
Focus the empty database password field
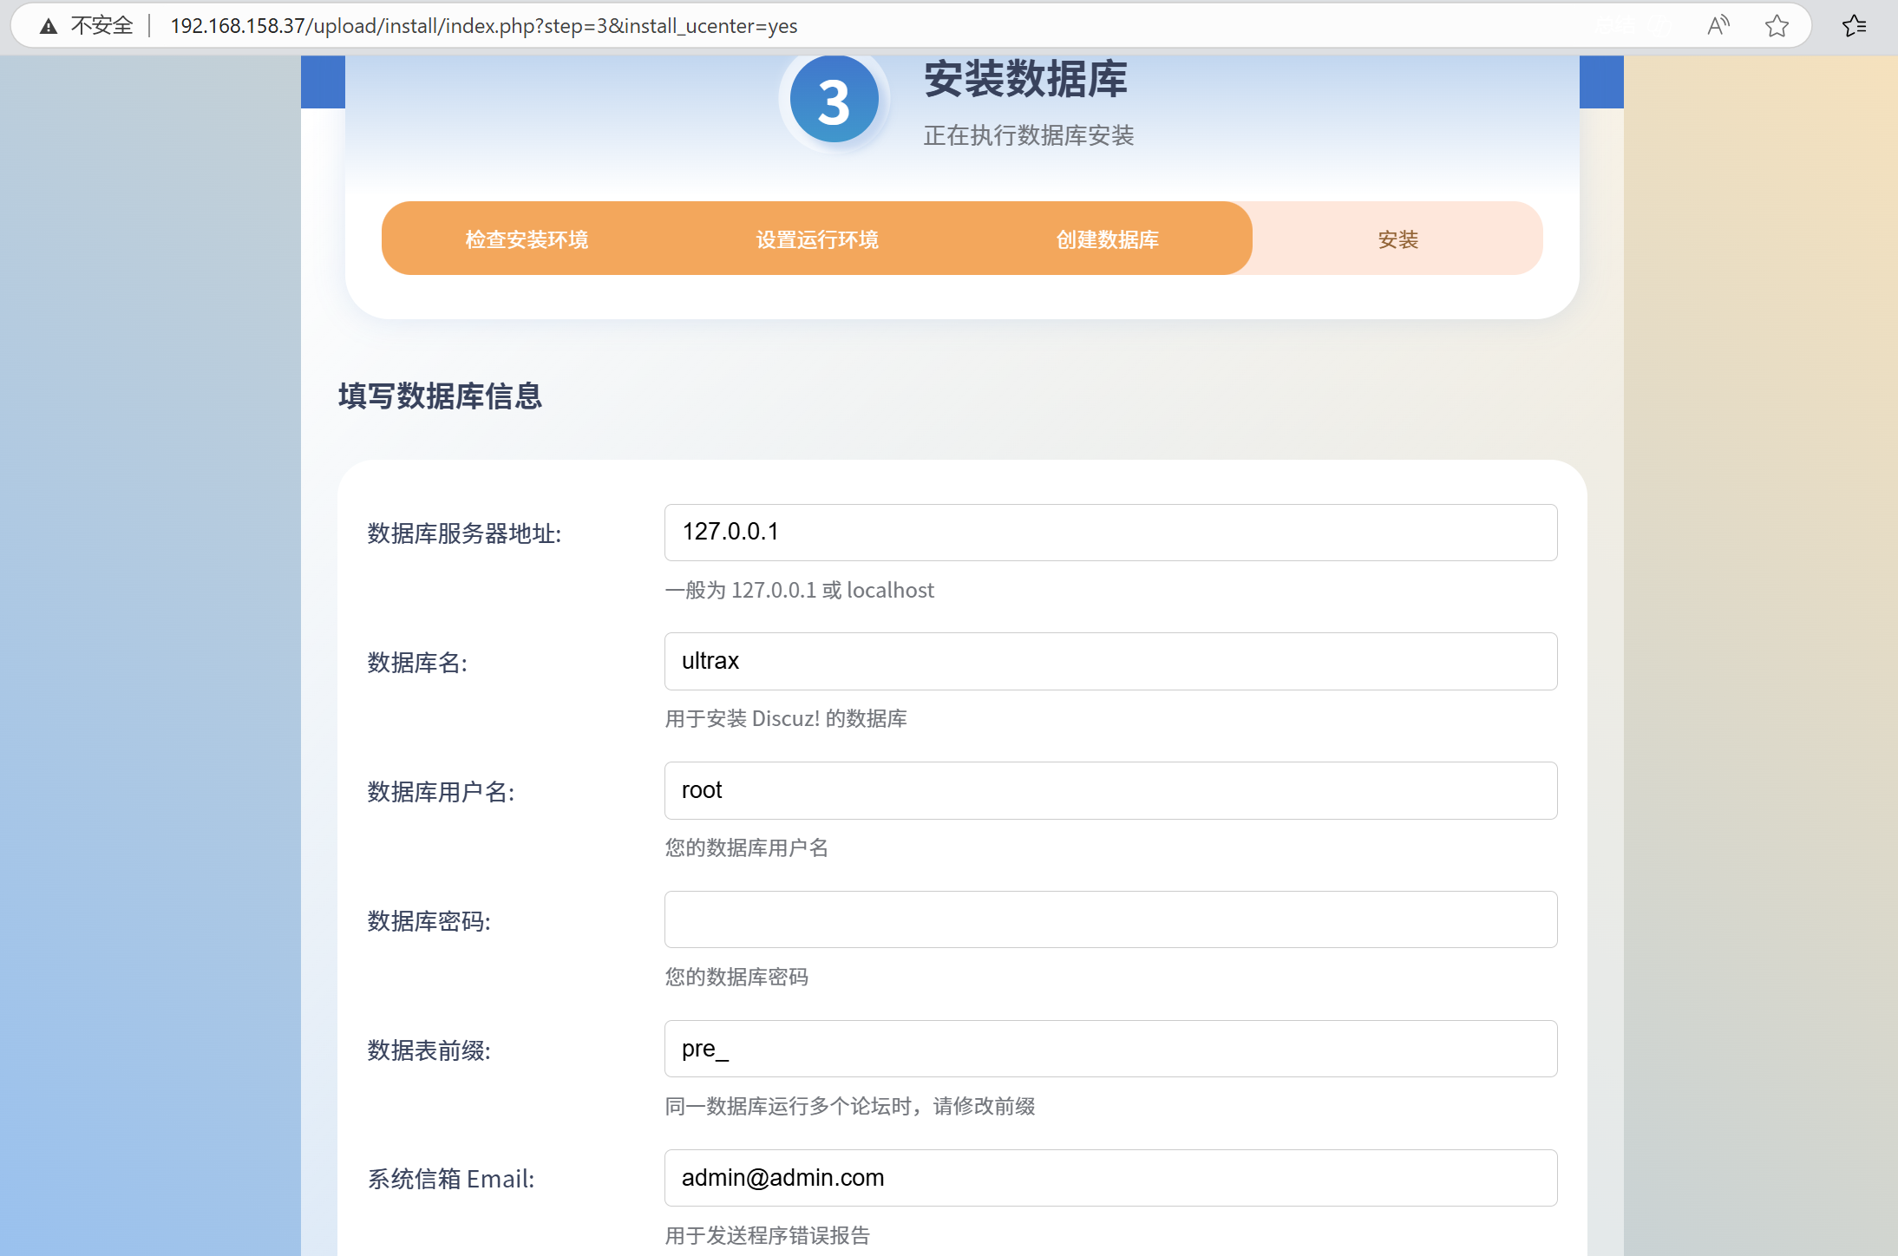1110,919
